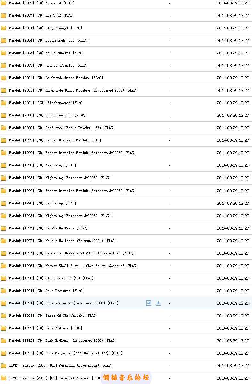Share the Opus Nocturne (Remastered-2006) folder
Viewport: 252px width, 384px height.
(149, 303)
